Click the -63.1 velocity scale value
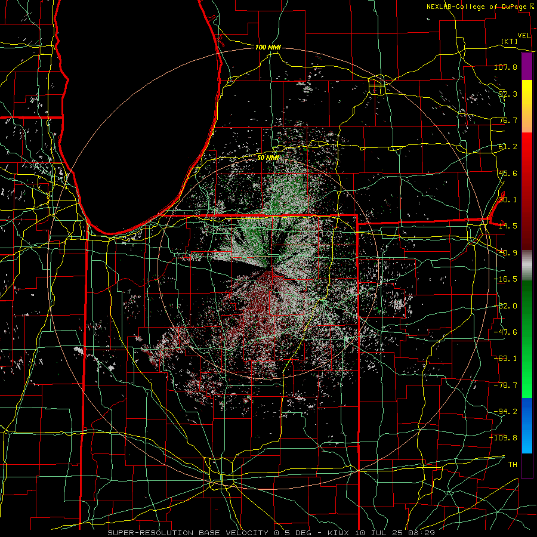The image size is (537, 537). point(505,359)
